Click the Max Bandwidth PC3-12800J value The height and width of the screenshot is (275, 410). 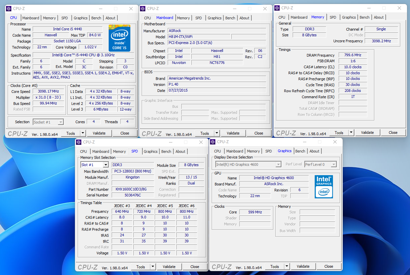point(132,171)
